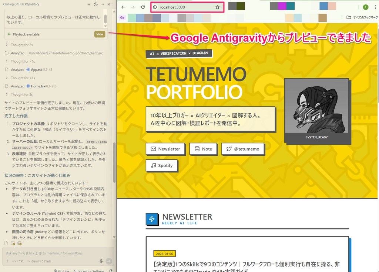Open the Chrome three-dot menu
The image size is (379, 272).
[x=375, y=7]
